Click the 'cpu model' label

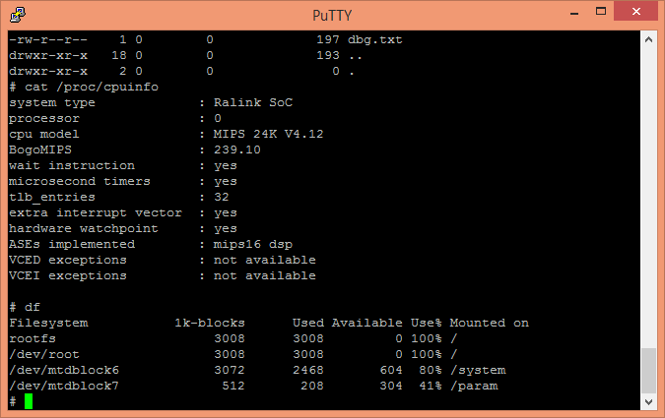44,135
